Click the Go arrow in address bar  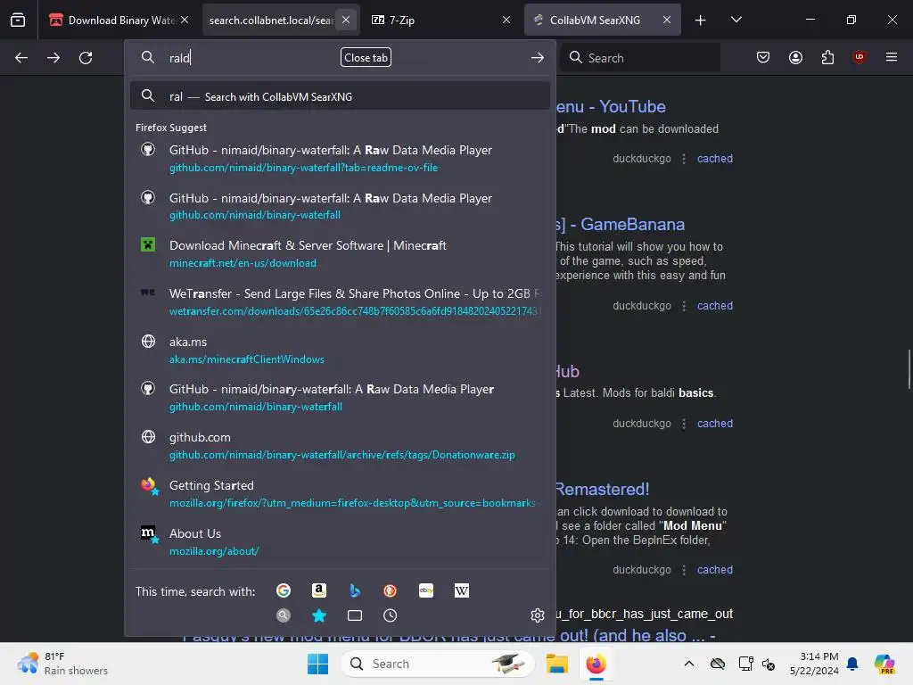[538, 58]
